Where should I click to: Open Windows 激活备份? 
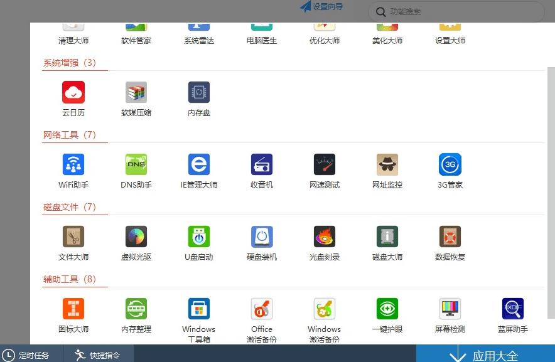325,320
